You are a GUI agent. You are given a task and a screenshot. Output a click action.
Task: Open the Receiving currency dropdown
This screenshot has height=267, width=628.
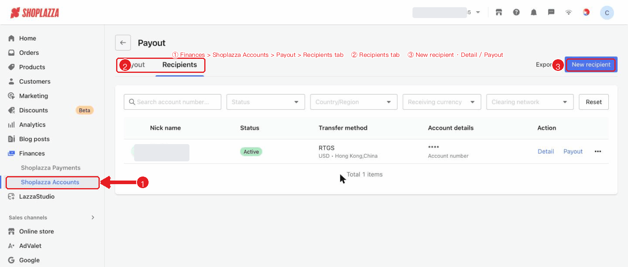click(x=442, y=102)
